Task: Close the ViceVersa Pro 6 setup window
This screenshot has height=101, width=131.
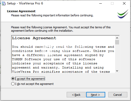Action: click(124, 3)
